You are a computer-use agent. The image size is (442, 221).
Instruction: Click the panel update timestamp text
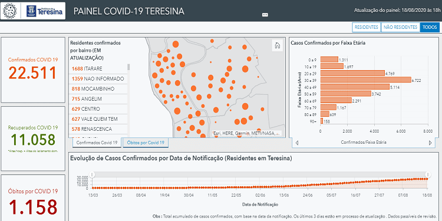[x=397, y=11]
